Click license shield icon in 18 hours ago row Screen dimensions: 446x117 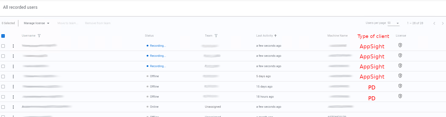click(400, 96)
